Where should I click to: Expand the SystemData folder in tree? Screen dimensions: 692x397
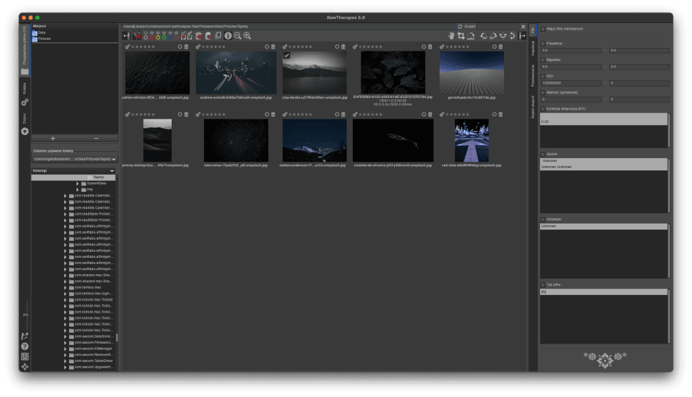[77, 183]
